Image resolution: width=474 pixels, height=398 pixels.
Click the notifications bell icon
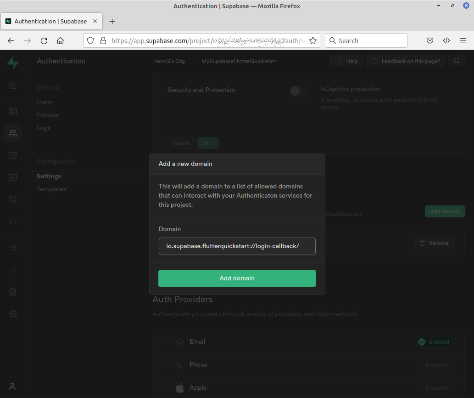coord(457,61)
